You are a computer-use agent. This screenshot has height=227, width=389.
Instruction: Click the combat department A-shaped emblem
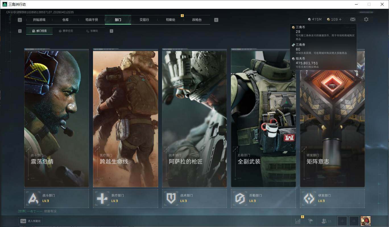click(x=33, y=198)
